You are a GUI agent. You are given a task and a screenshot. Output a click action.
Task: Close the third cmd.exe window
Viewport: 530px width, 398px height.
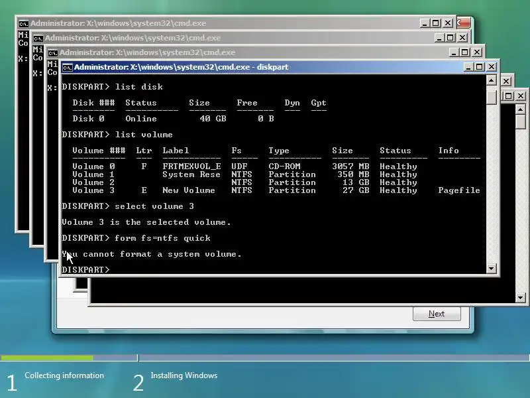pyautogui.click(x=477, y=52)
